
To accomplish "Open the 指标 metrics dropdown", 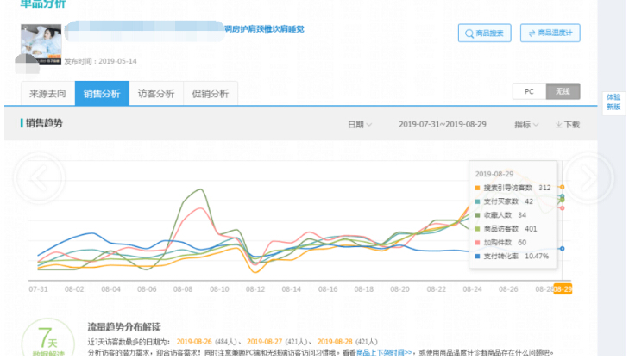I will 526,125.
